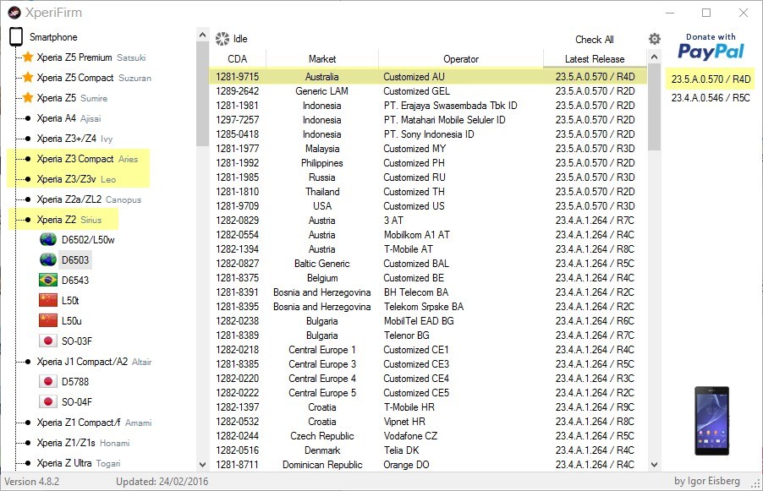Image resolution: width=763 pixels, height=491 pixels.
Task: Select the Croatia T-Mobile HR row
Action: (428, 406)
